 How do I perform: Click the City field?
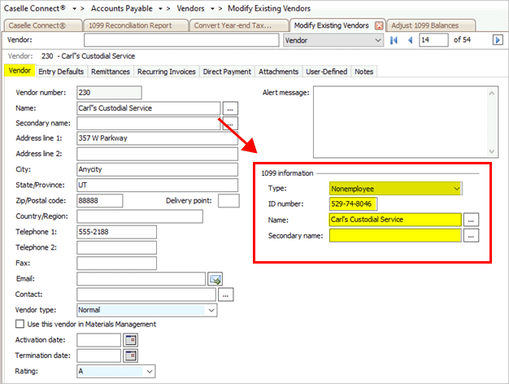click(157, 169)
